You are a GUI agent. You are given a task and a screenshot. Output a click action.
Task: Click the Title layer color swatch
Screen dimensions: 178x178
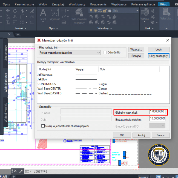(x=110, y=11)
